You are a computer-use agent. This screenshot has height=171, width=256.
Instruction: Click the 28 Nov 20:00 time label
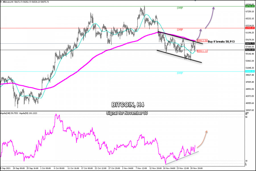click(x=196, y=168)
